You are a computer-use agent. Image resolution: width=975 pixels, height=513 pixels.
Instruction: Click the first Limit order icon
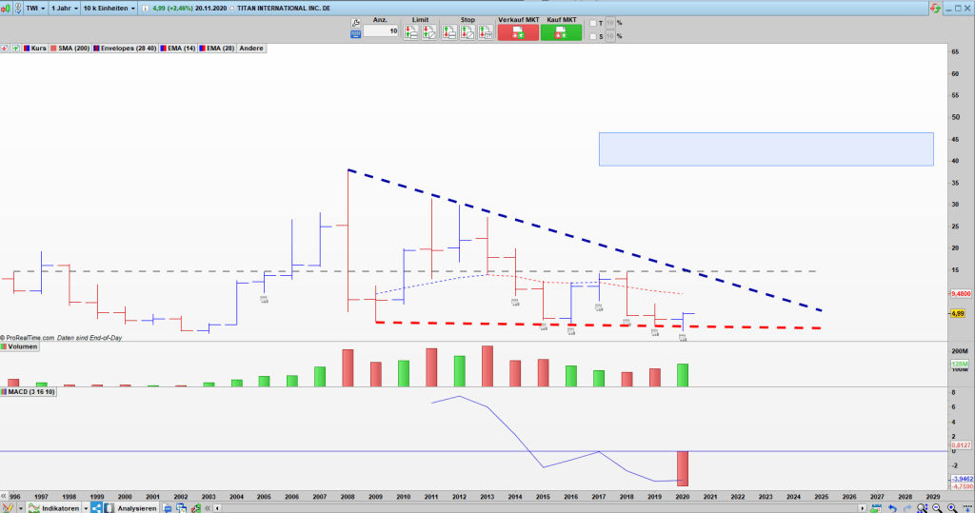click(x=410, y=31)
